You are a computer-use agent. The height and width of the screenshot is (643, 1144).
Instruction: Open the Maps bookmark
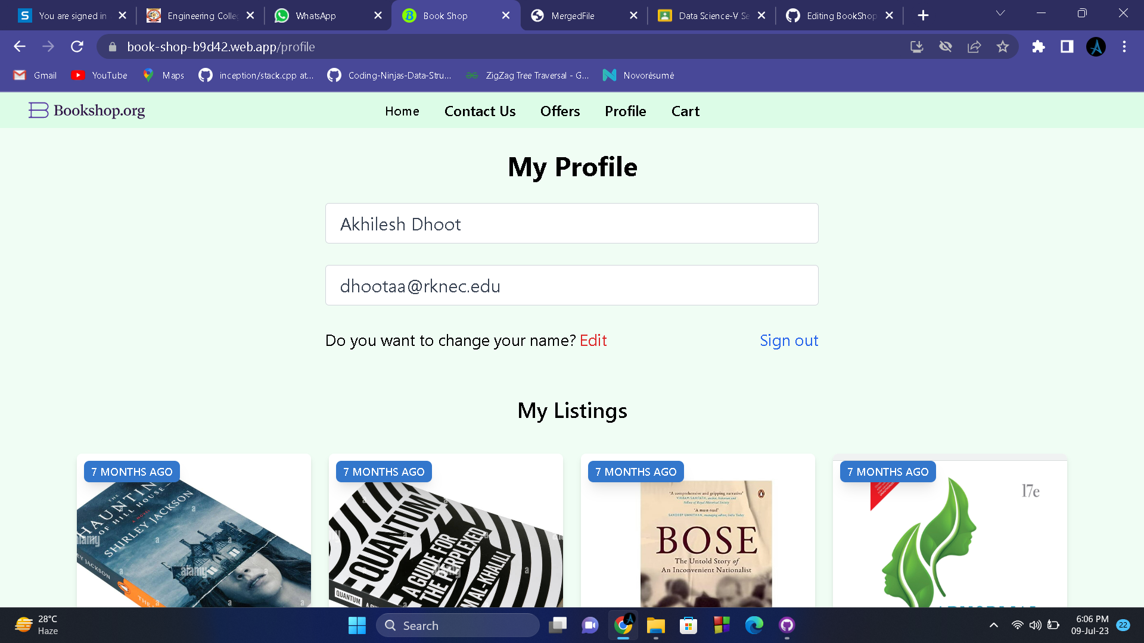tap(163, 76)
